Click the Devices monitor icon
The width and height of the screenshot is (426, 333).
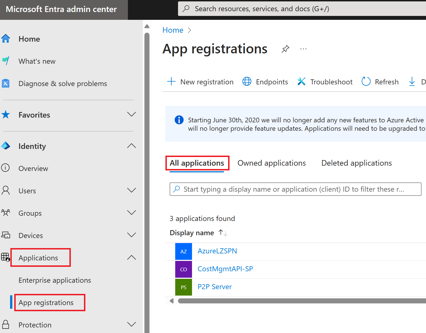5,235
